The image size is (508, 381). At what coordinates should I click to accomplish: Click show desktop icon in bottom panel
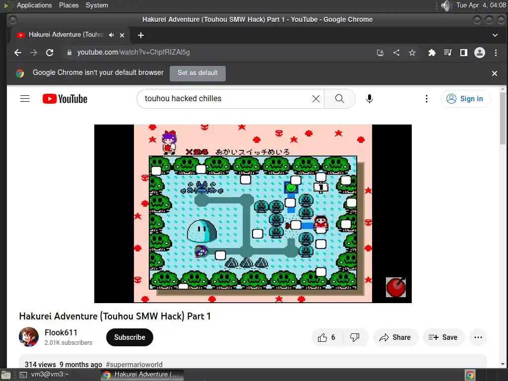[6, 375]
